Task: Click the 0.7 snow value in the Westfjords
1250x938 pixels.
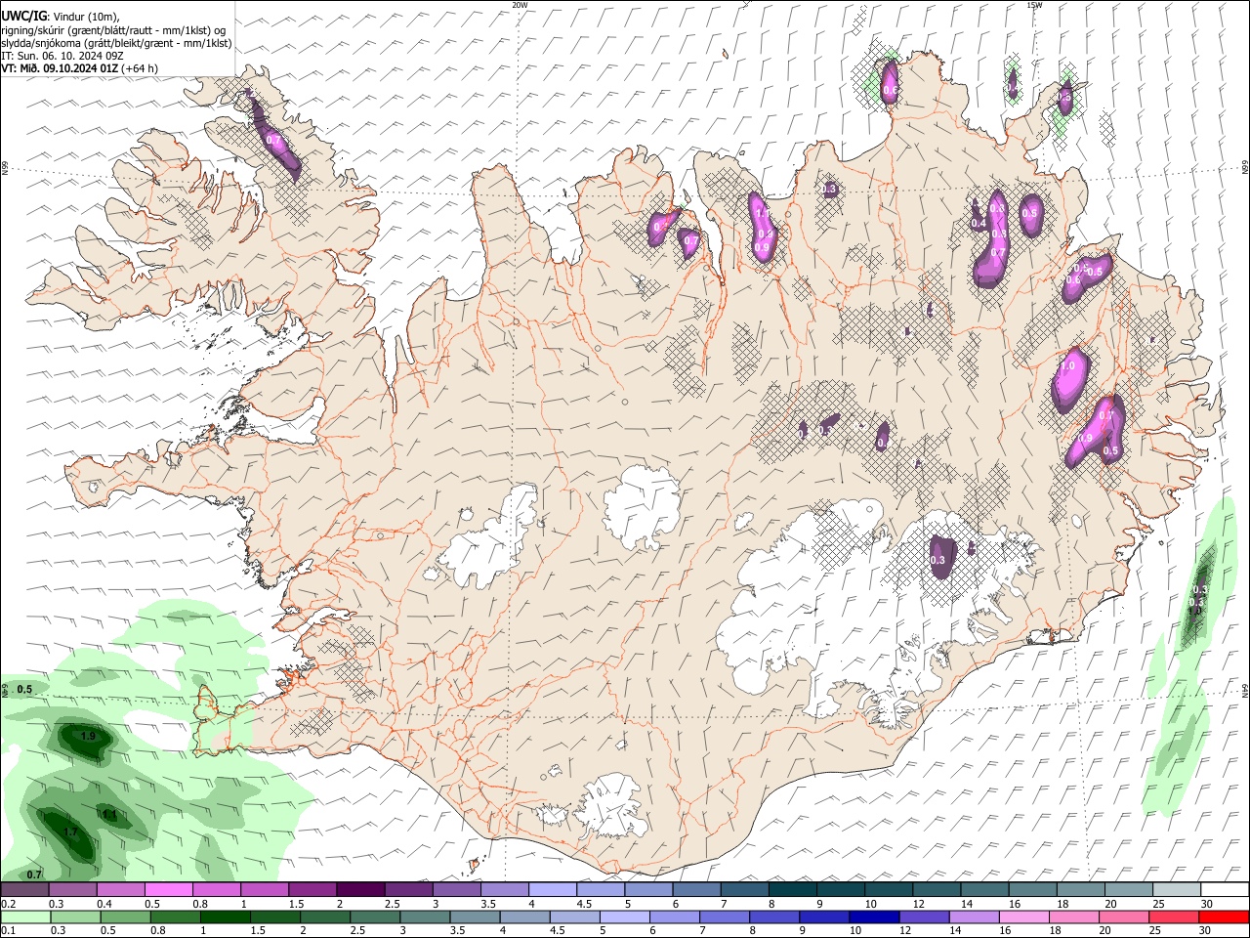Action: click(273, 141)
